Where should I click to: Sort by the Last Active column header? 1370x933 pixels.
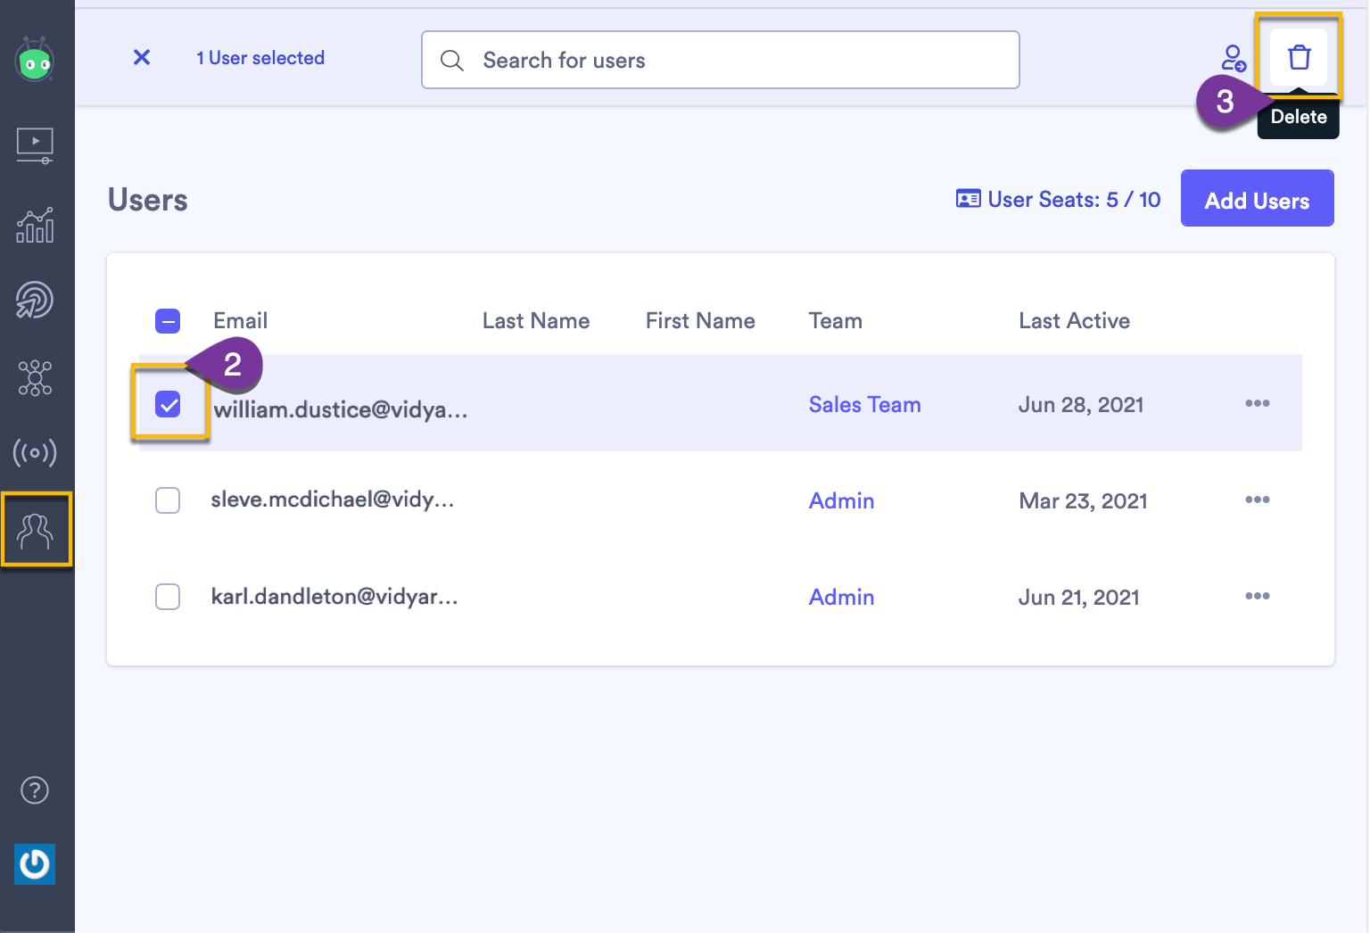coord(1075,321)
